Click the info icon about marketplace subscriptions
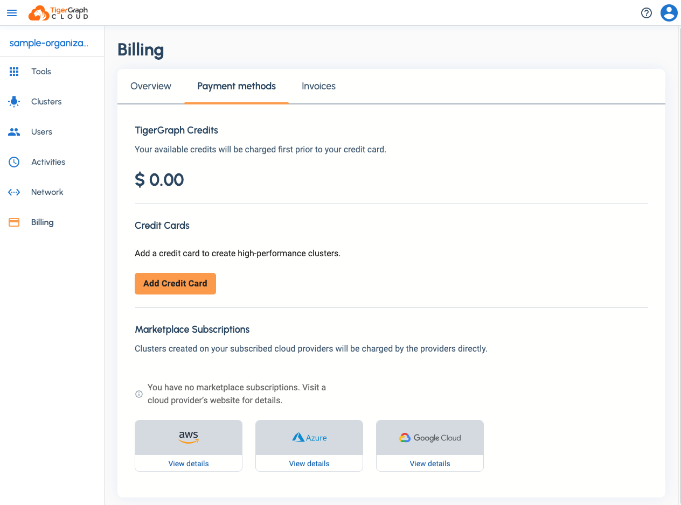Screen dimensions: 681x505 [x=138, y=394]
